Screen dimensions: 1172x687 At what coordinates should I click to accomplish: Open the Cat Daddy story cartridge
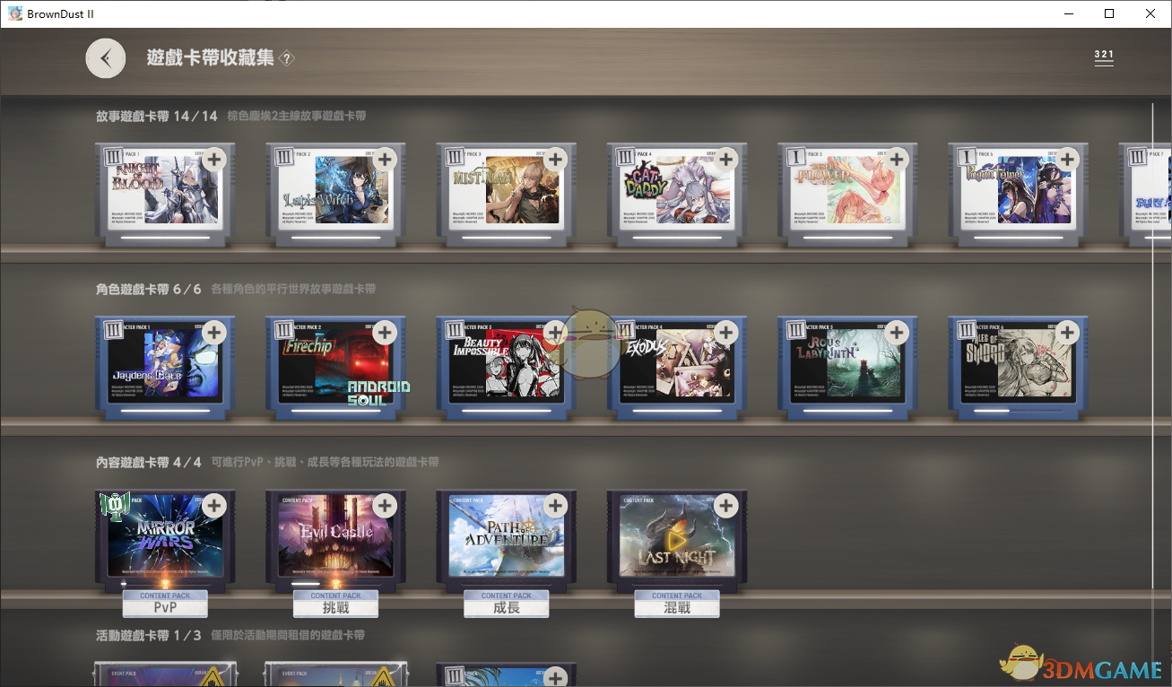(677, 194)
